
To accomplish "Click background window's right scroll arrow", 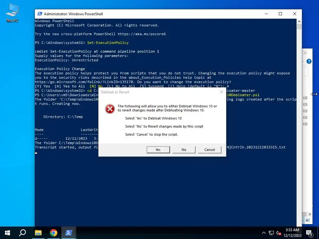I will [310, 214].
